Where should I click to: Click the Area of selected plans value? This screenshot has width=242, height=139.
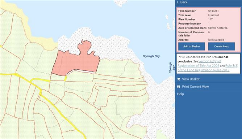pos(218,28)
